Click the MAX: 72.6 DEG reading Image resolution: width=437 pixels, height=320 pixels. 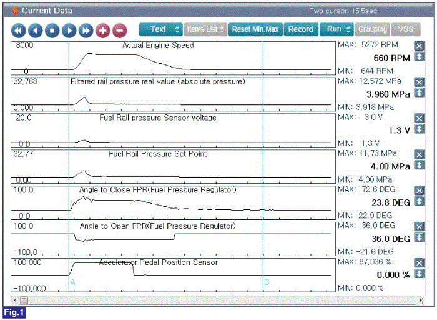[x=367, y=190]
